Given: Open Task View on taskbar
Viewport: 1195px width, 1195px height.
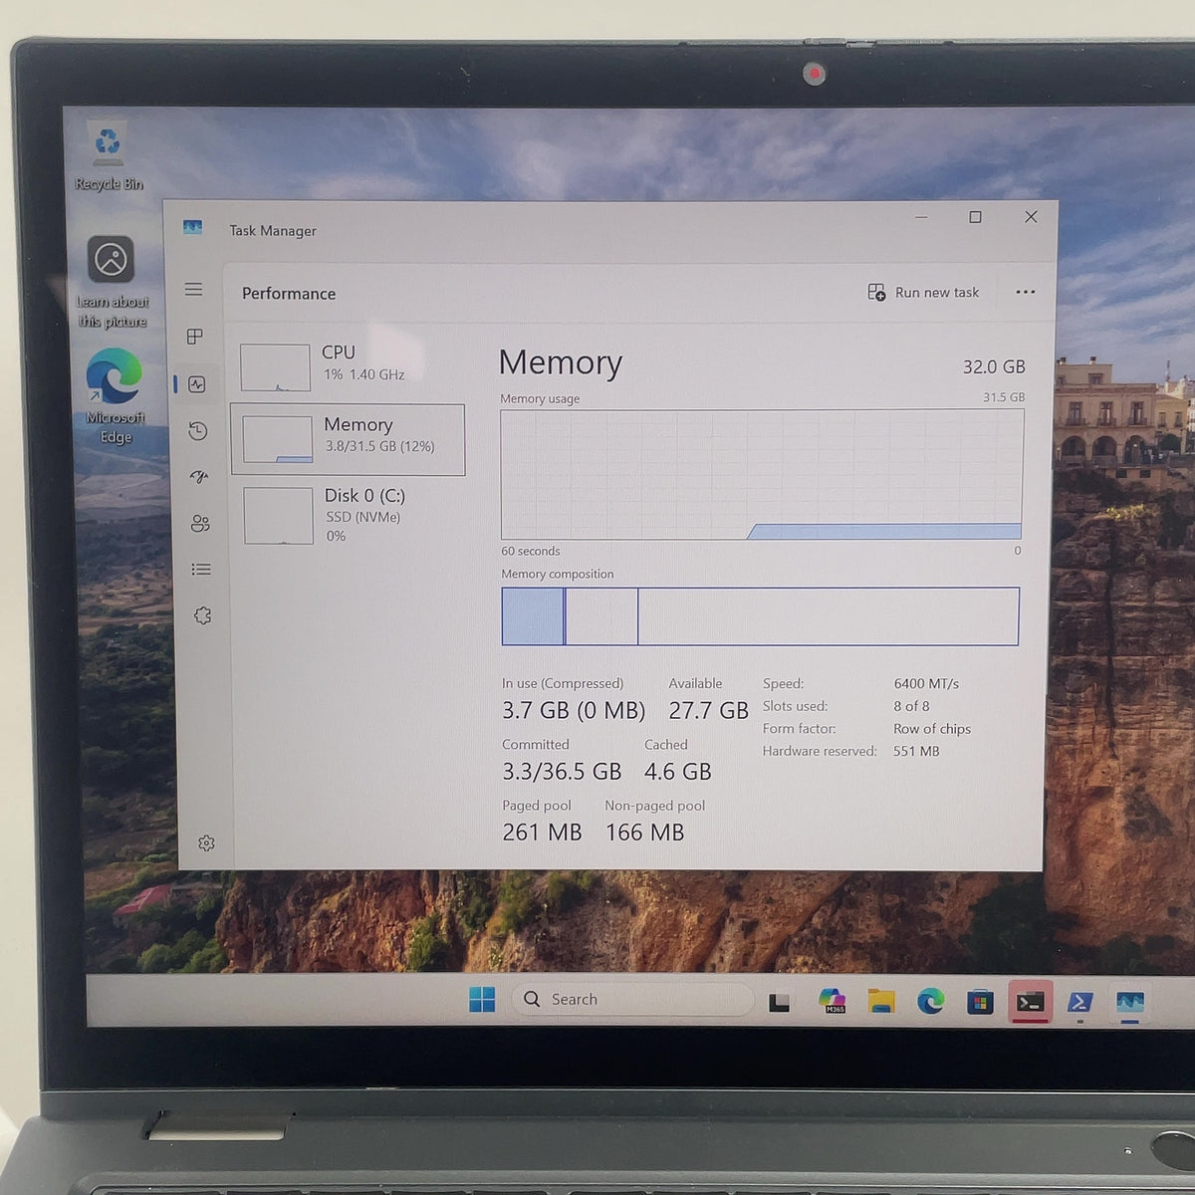Looking at the screenshot, I should coord(780,1002).
